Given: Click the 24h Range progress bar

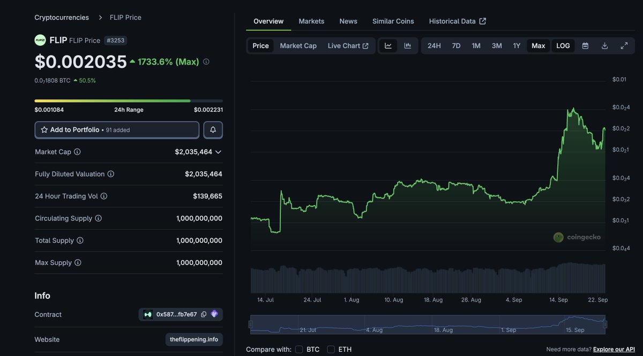Looking at the screenshot, I should [x=129, y=100].
